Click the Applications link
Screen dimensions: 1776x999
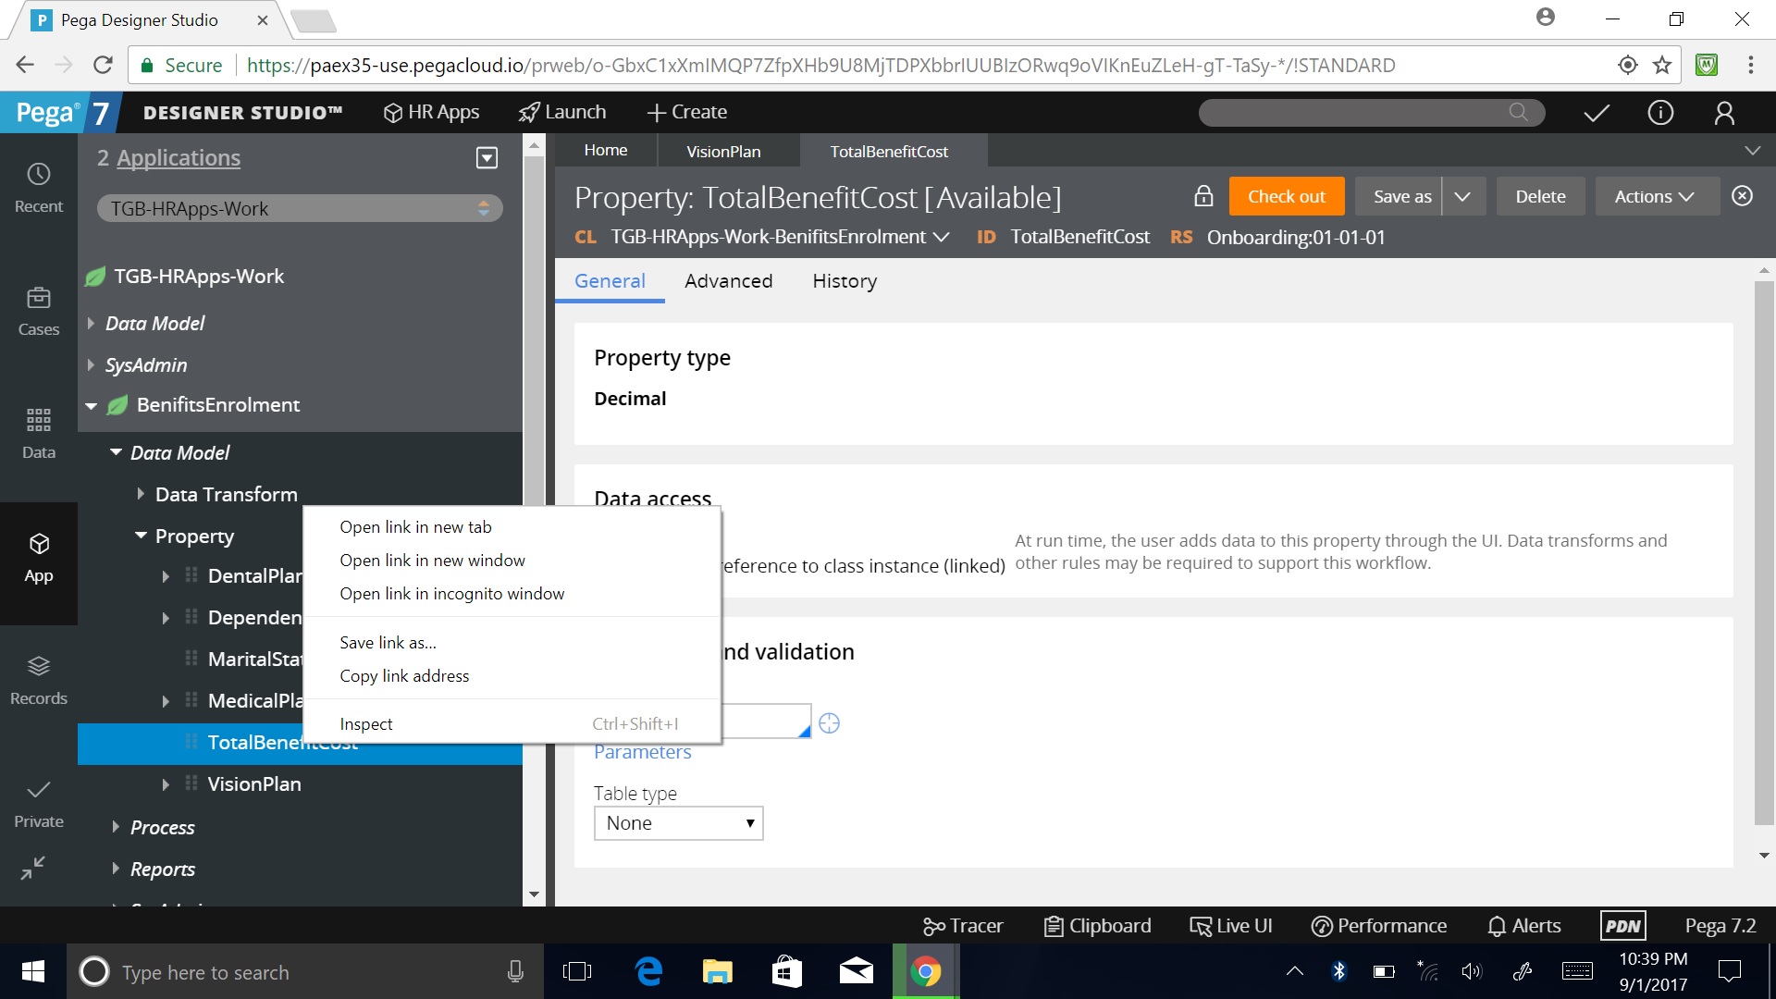pos(179,158)
